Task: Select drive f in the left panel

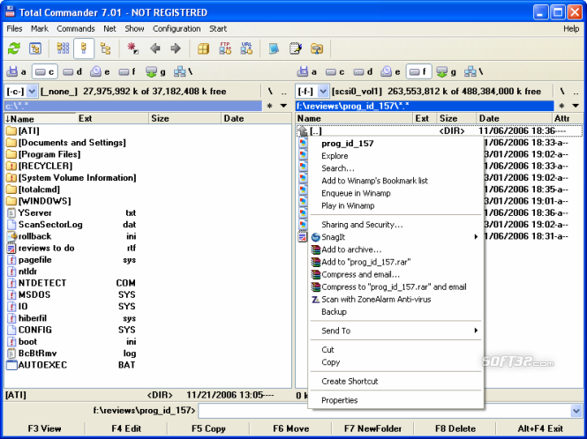Action: [127, 71]
